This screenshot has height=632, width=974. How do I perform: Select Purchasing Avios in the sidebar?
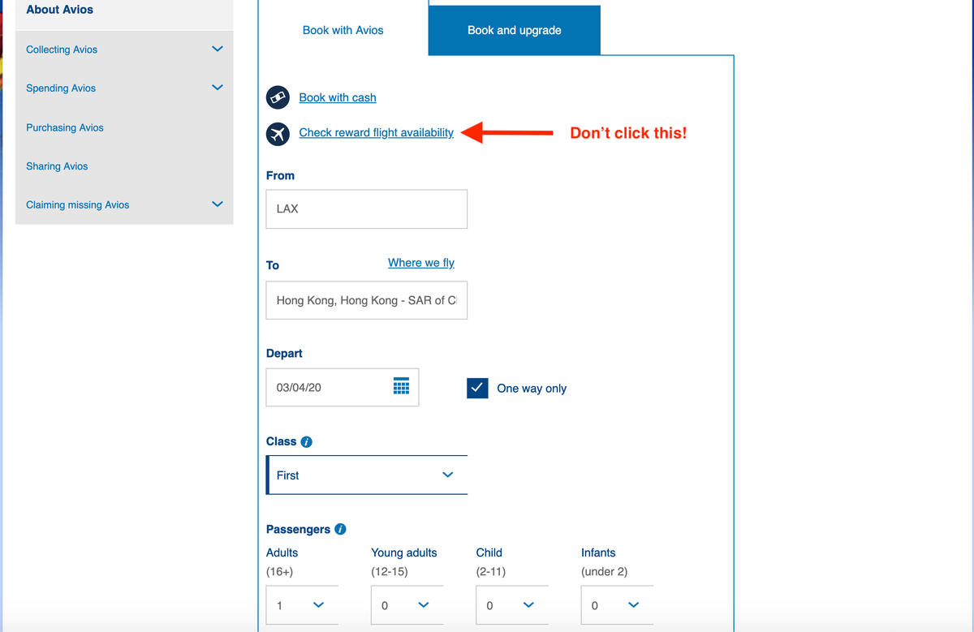[64, 127]
